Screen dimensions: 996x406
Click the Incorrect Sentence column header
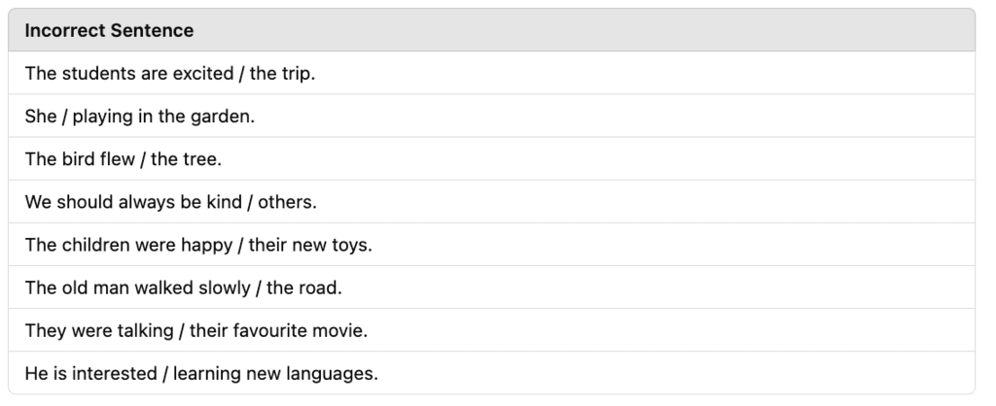tap(109, 30)
